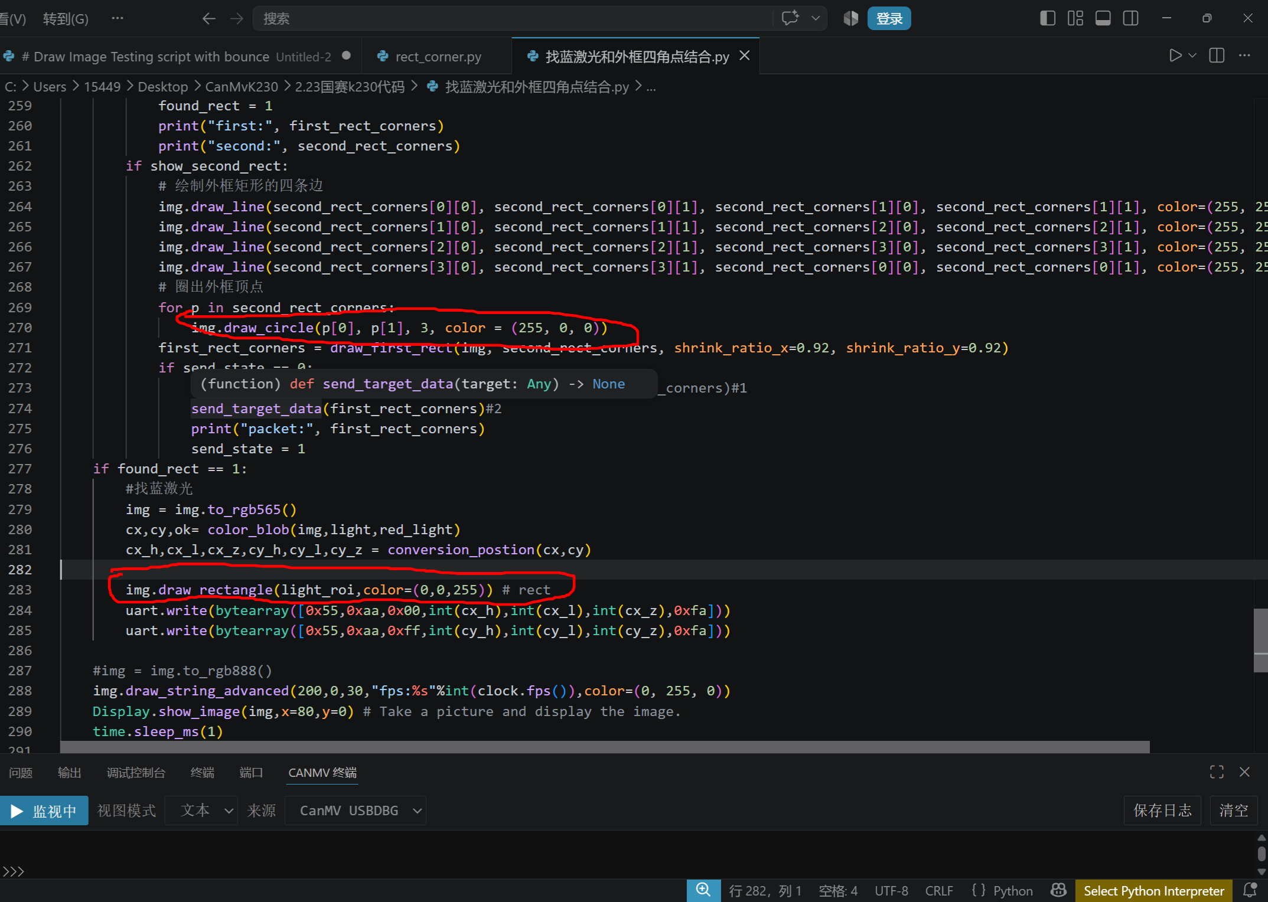Select Desktop in the breadcrumb
1268x902 pixels.
163,87
